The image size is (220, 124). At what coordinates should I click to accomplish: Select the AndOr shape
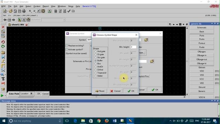pos(96,67)
